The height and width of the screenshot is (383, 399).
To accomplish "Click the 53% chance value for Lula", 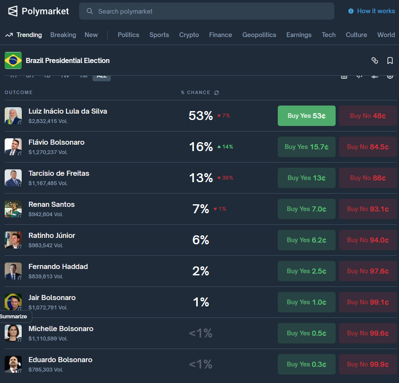I will click(200, 116).
